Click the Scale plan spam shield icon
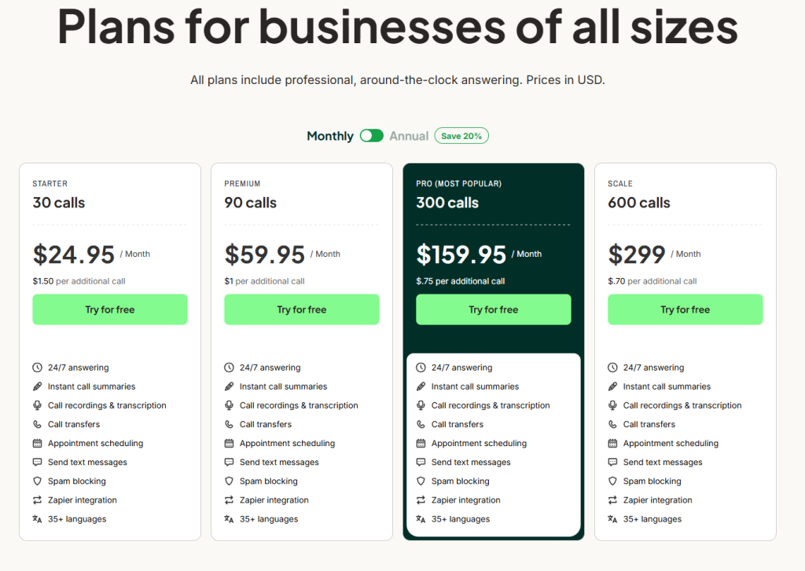805x571 pixels. tap(612, 481)
